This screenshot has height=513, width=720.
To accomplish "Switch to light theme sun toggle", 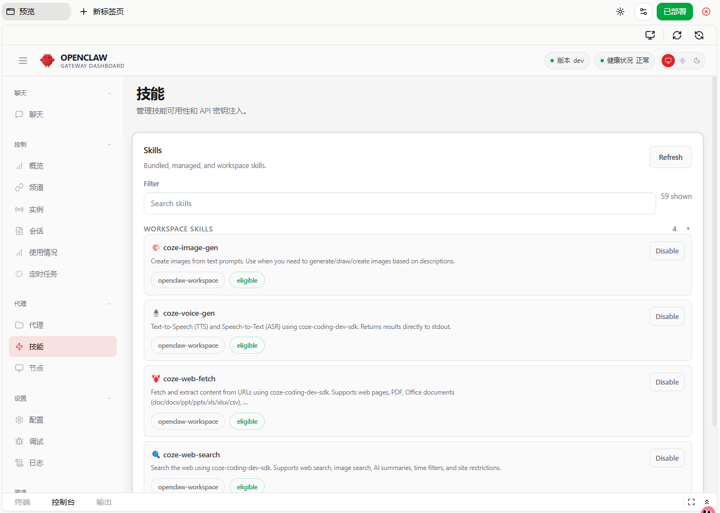I will coord(683,61).
